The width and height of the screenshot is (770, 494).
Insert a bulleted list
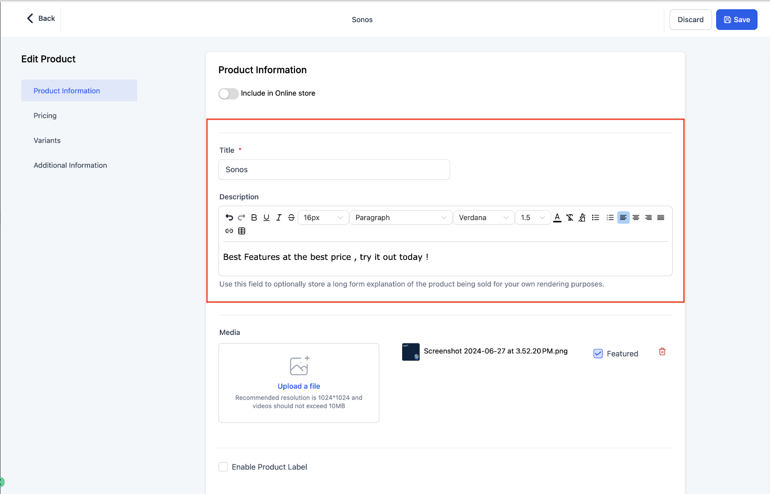click(x=596, y=217)
